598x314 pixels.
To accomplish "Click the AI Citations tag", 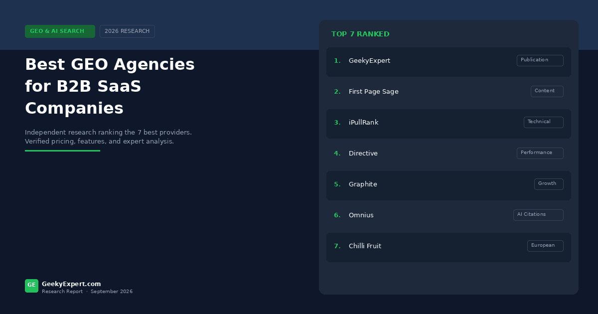I will point(538,215).
